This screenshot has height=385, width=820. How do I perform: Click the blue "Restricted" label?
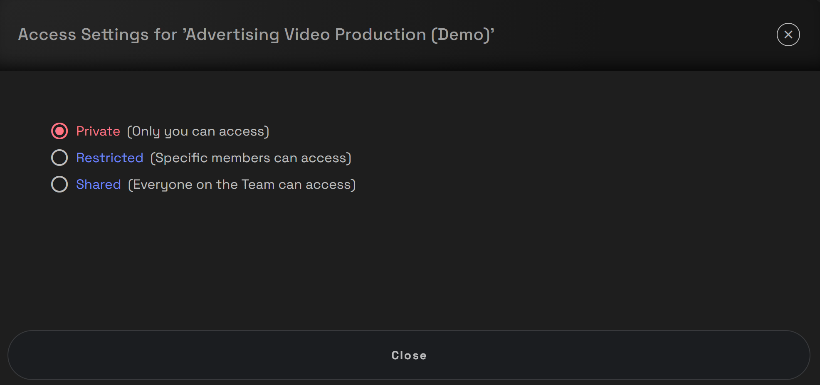coord(110,158)
